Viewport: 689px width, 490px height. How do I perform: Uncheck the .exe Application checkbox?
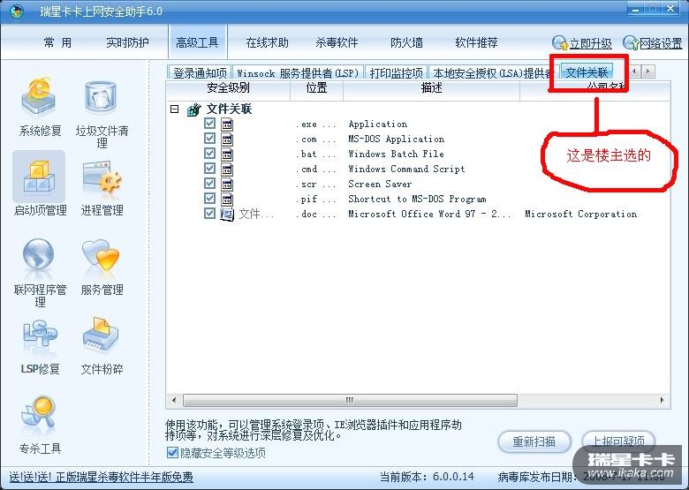pyautogui.click(x=209, y=124)
